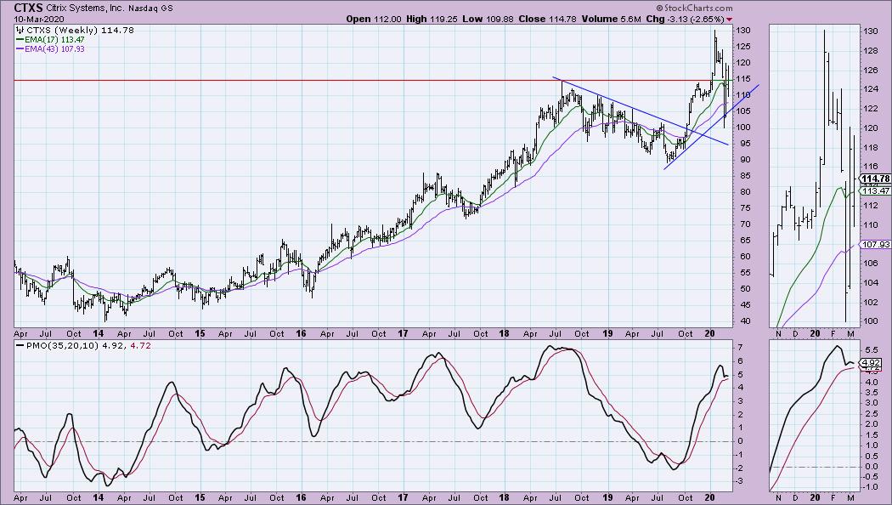Screen dimensions: 892x505
Task: Click the OHLC bar icon before CTXS (Weekly)
Action: pos(20,30)
